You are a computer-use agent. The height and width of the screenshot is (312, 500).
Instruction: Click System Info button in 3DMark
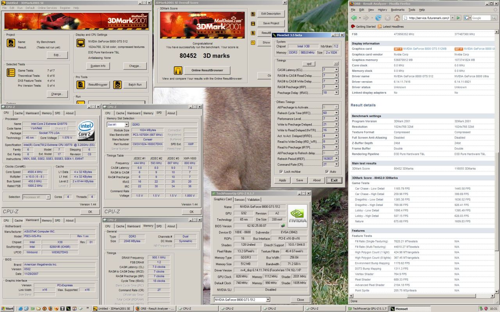point(98,66)
